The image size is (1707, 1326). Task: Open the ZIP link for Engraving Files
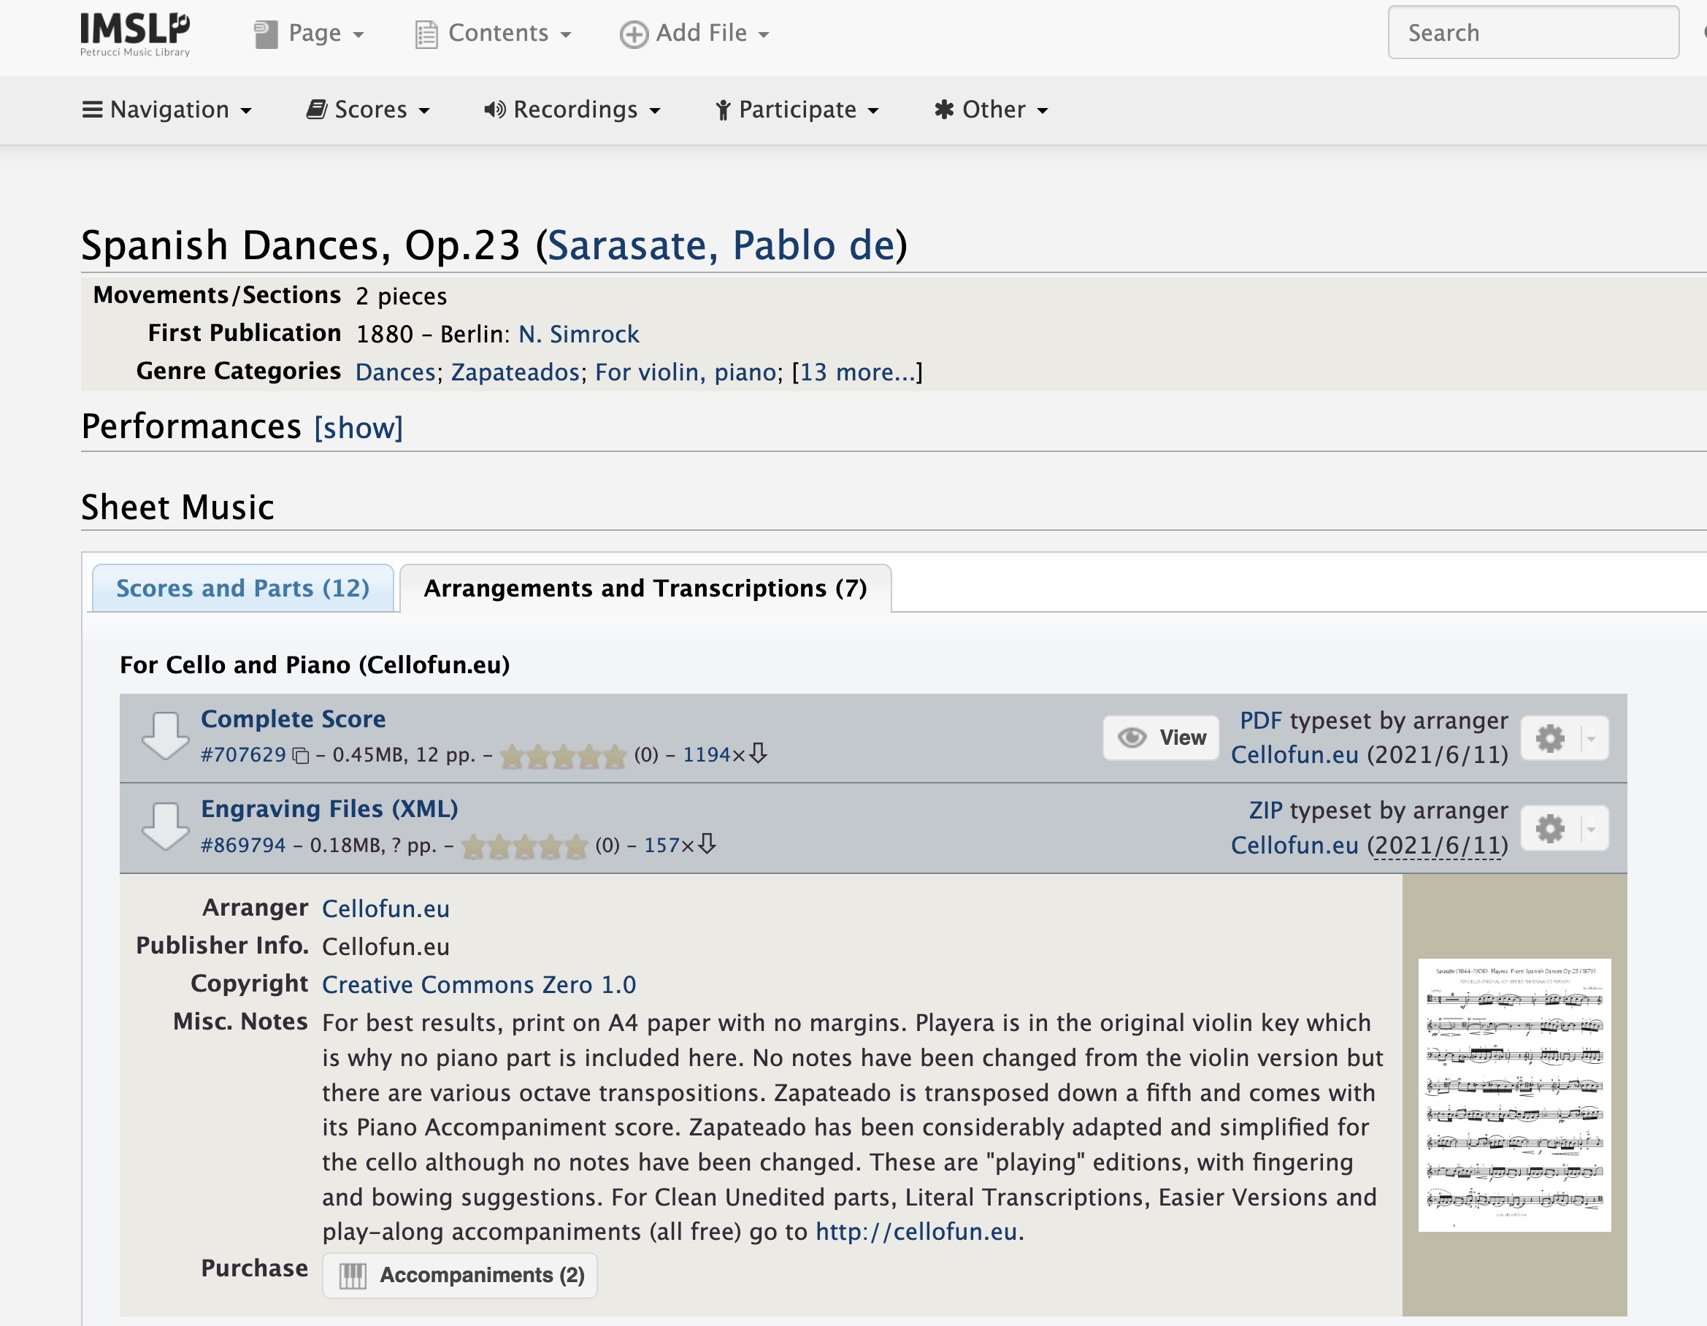[1266, 810]
